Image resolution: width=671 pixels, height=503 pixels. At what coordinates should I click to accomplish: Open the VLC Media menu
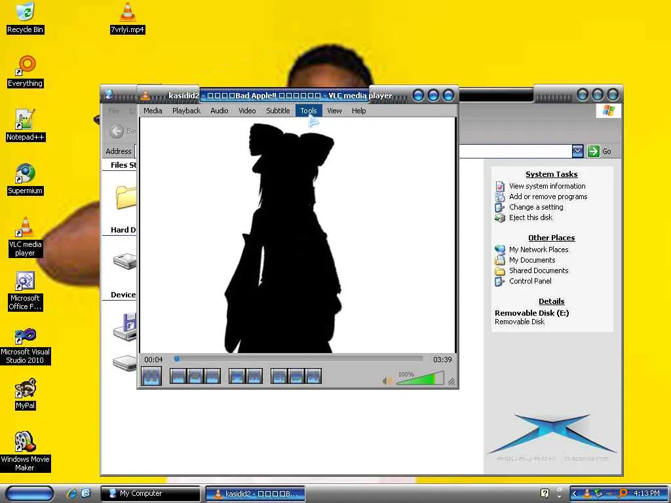point(153,111)
